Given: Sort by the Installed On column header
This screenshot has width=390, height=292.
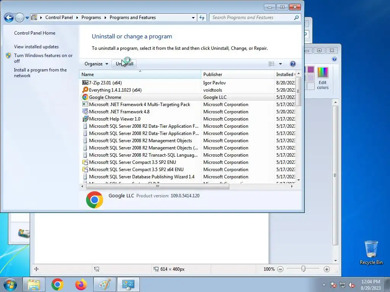Looking at the screenshot, I should 285,74.
